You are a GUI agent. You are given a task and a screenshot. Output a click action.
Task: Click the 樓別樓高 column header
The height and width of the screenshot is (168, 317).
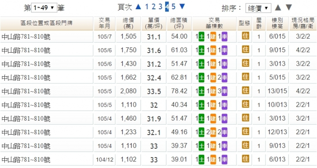pos(277,23)
